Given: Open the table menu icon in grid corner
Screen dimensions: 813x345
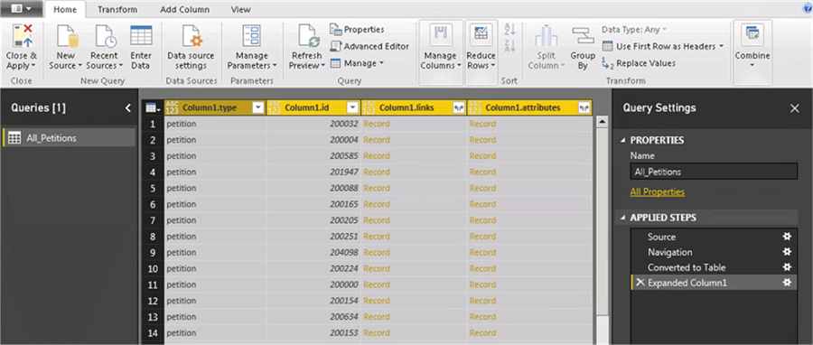Looking at the screenshot, I should coord(153,107).
